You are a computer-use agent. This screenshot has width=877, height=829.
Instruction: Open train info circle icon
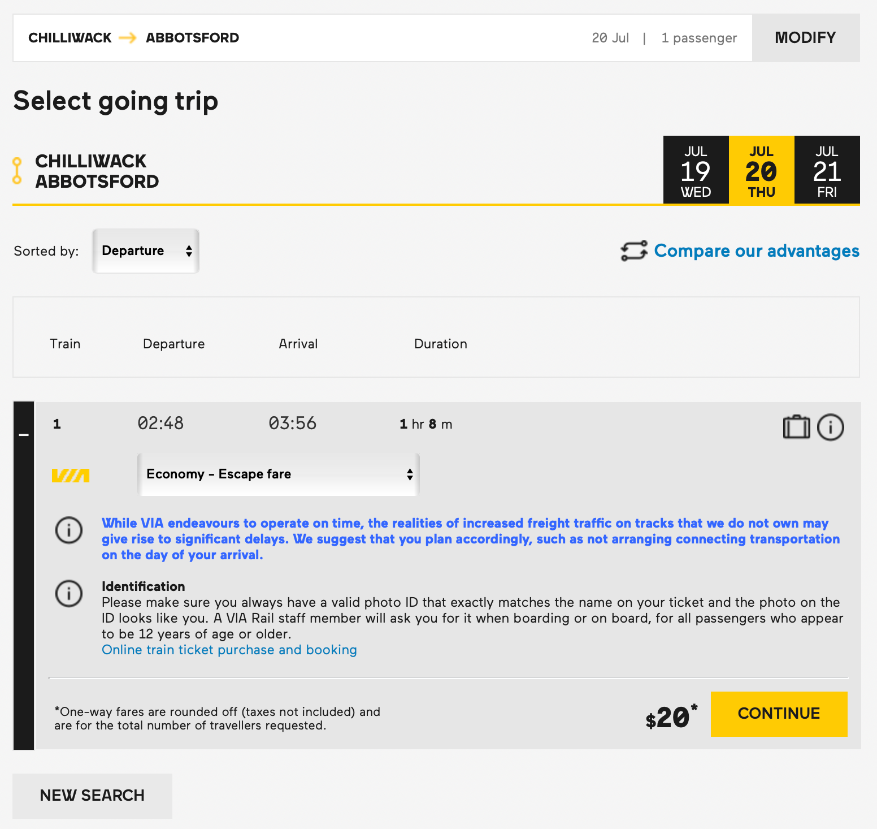[830, 427]
